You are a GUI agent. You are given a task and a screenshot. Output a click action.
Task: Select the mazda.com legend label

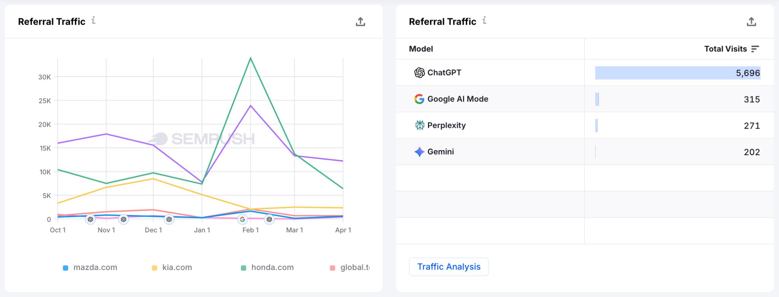click(x=95, y=267)
